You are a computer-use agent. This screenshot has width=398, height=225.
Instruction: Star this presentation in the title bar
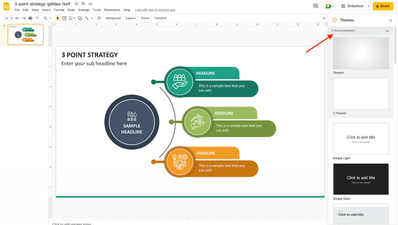click(x=77, y=3)
